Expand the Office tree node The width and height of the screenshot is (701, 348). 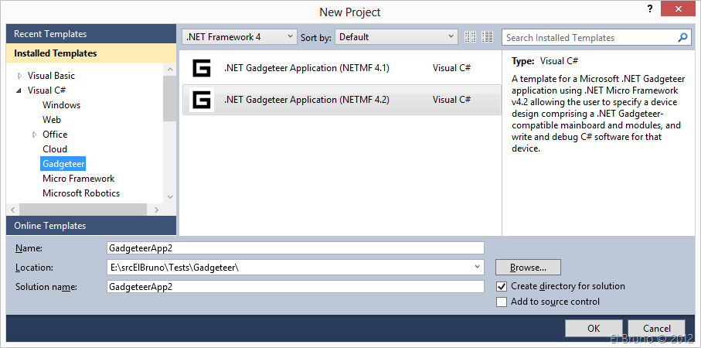[34, 135]
